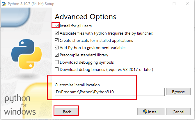Toggle Associate files with Python checkbox

pyautogui.click(x=56, y=33)
